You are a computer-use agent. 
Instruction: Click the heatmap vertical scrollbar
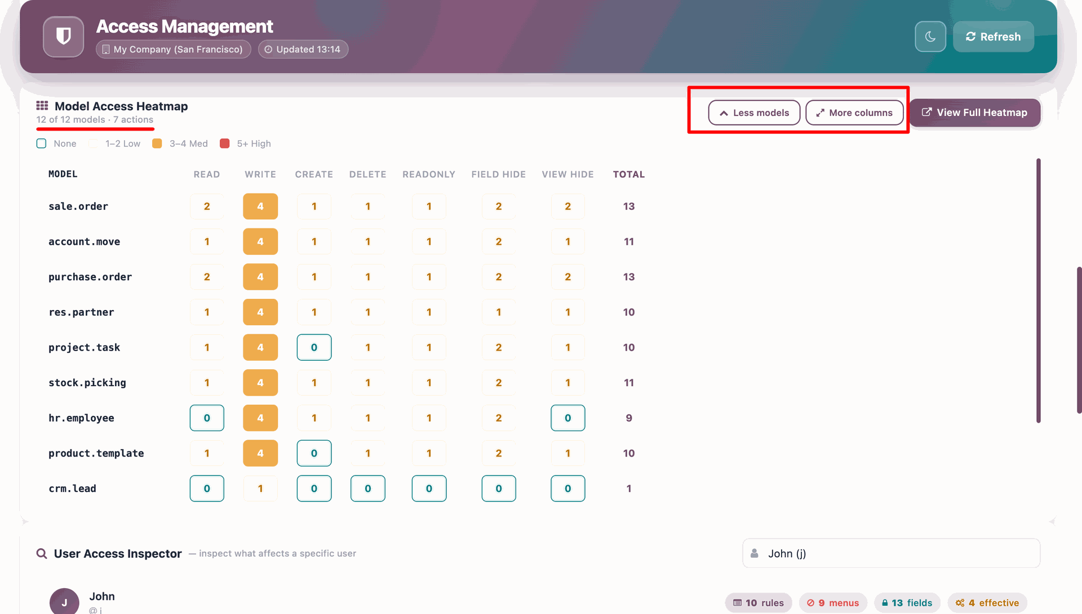[1039, 290]
